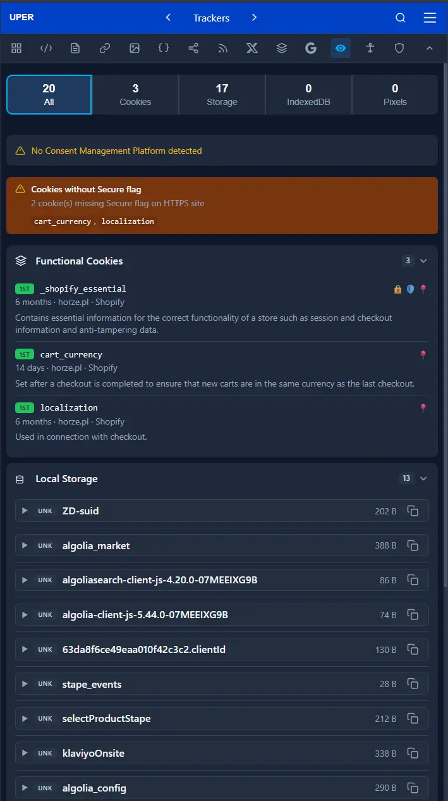This screenshot has width=448, height=801.
Task: Open the curly braces schema icon
Action: (x=164, y=48)
